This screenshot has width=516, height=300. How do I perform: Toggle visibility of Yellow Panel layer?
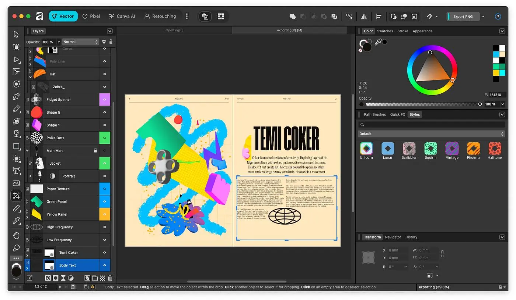[x=105, y=214]
